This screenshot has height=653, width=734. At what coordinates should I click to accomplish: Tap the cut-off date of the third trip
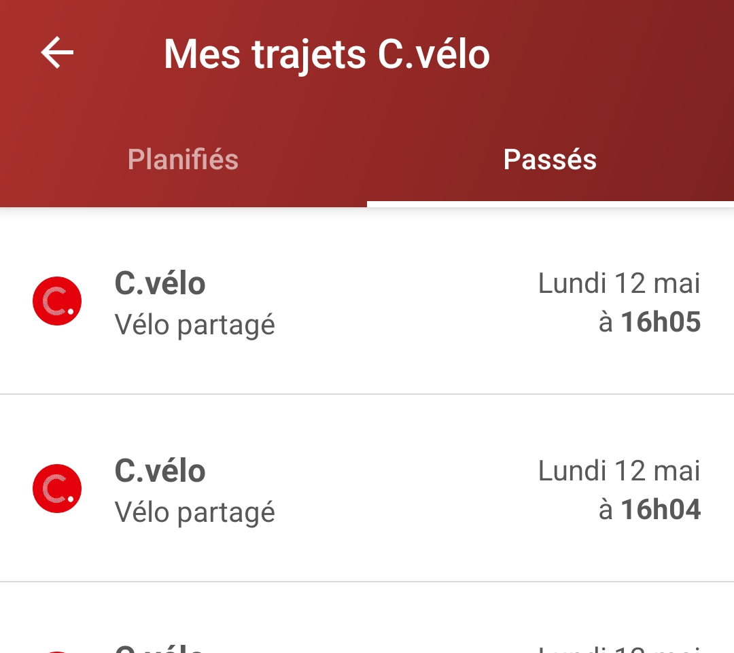click(x=618, y=648)
